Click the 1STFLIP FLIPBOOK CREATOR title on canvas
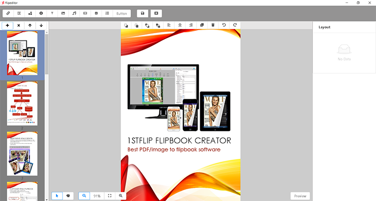 (x=179, y=141)
